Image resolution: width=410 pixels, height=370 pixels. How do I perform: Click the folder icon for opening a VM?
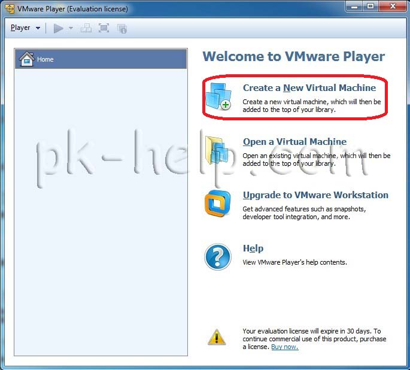point(217,150)
